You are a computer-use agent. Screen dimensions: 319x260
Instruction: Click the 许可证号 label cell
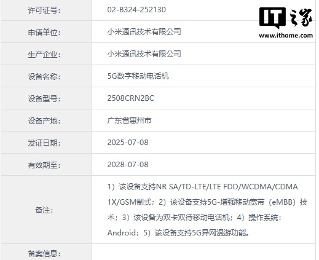46,10
